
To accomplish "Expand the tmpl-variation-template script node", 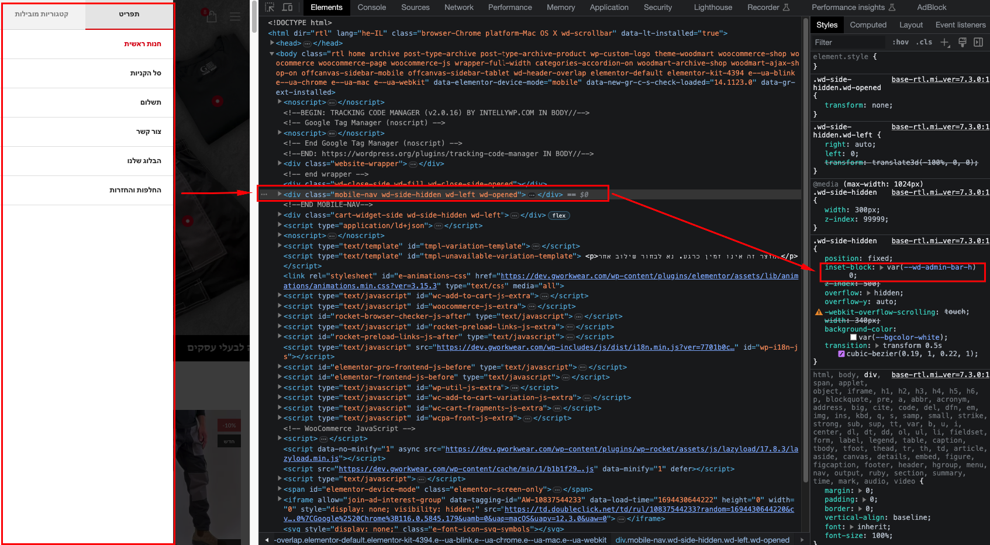I will click(x=280, y=246).
